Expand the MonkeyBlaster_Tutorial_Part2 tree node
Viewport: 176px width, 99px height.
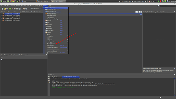pos(1,15)
